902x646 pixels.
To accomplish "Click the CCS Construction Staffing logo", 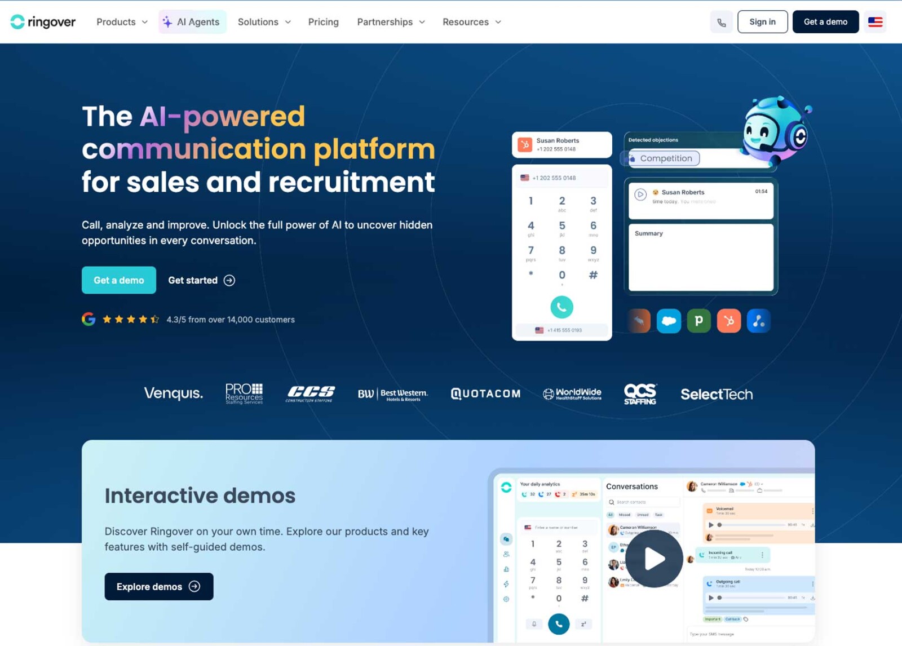I will 310,394.
